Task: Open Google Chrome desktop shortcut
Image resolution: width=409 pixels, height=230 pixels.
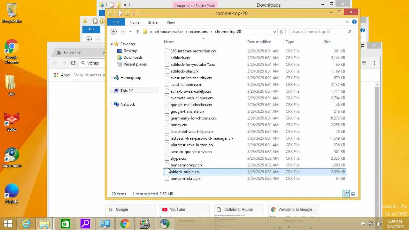Action: (12, 52)
